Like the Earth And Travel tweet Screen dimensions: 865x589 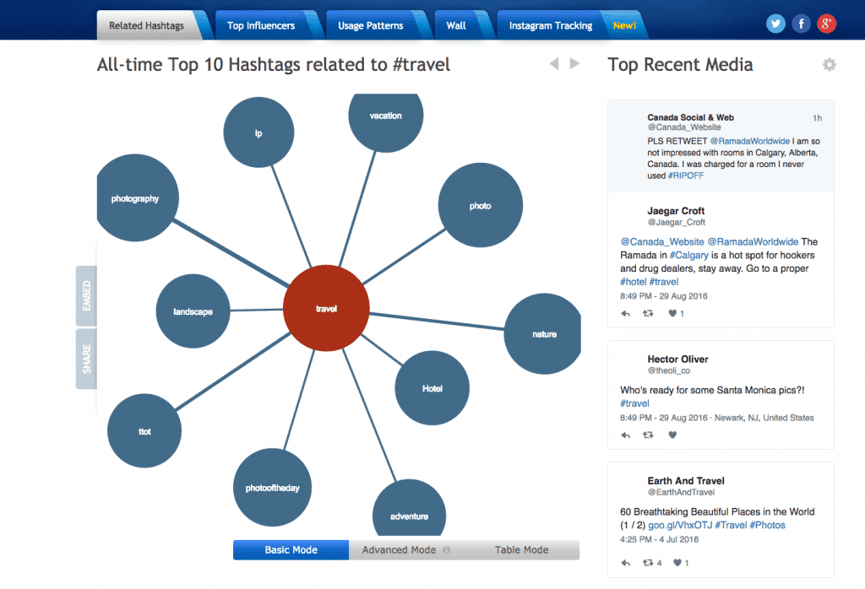point(678,563)
